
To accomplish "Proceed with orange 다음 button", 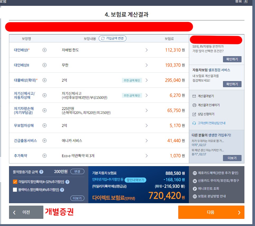I will pos(211,212).
